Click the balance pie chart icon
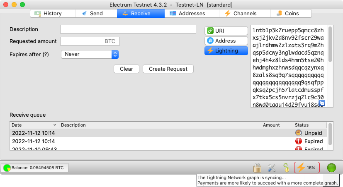The width and height of the screenshot is (343, 187). 7,168
